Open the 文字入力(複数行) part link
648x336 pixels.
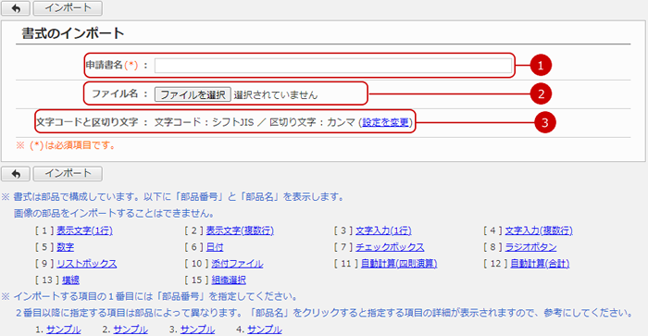click(539, 230)
